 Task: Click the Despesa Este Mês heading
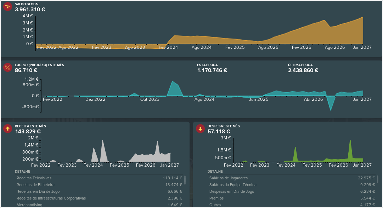point(224,126)
